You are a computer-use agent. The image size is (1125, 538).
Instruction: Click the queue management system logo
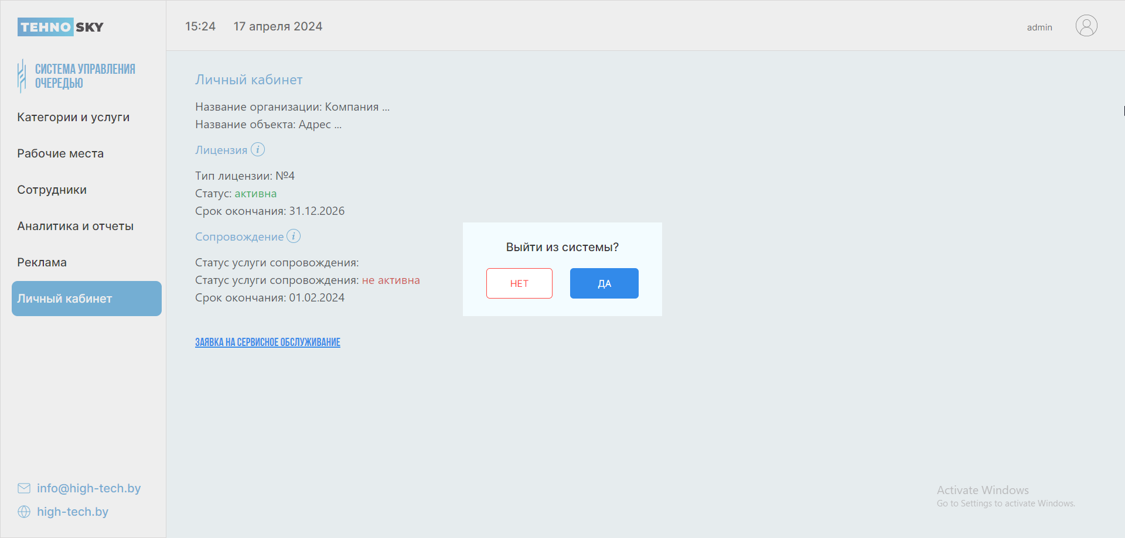click(76, 76)
